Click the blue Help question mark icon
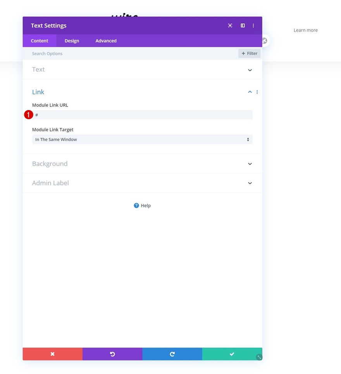Viewport: 341px width, 374px height. tap(136, 205)
